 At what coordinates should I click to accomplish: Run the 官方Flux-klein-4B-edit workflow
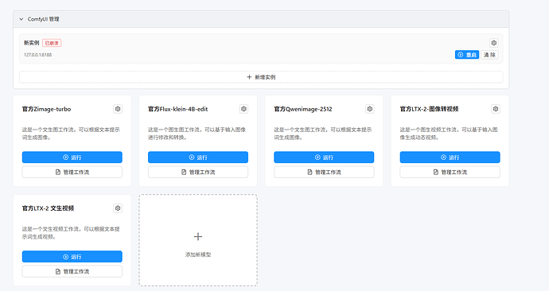198,157
